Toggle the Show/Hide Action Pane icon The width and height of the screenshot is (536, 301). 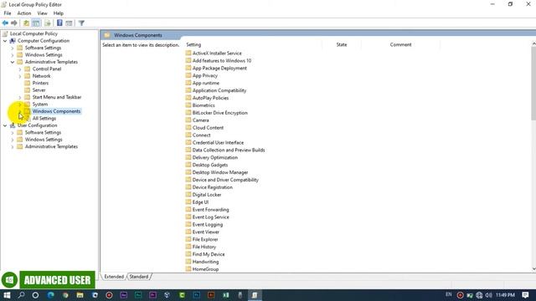coord(69,23)
